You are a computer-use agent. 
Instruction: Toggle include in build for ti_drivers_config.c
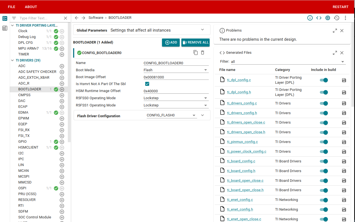(x=324, y=103)
